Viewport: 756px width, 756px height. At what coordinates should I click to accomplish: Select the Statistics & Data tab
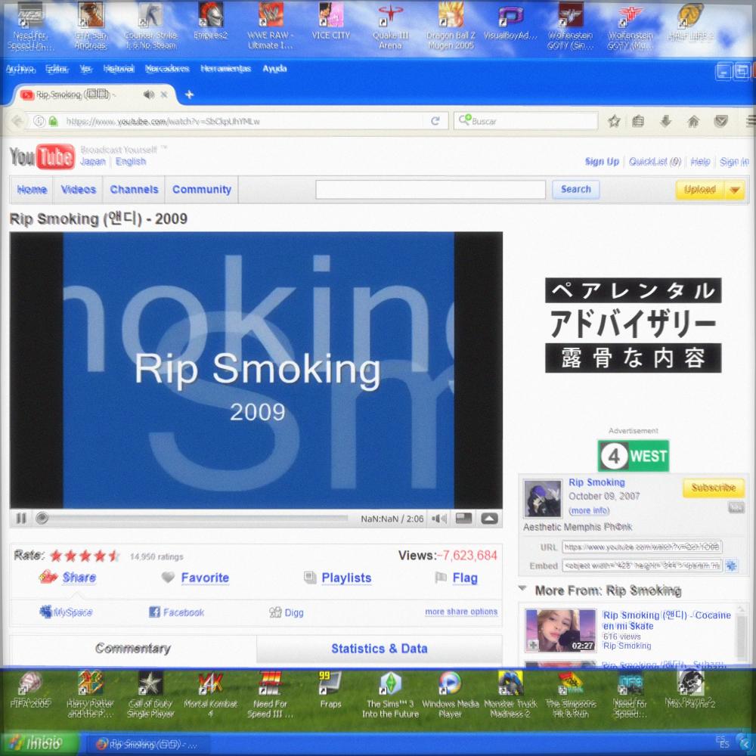tap(380, 649)
